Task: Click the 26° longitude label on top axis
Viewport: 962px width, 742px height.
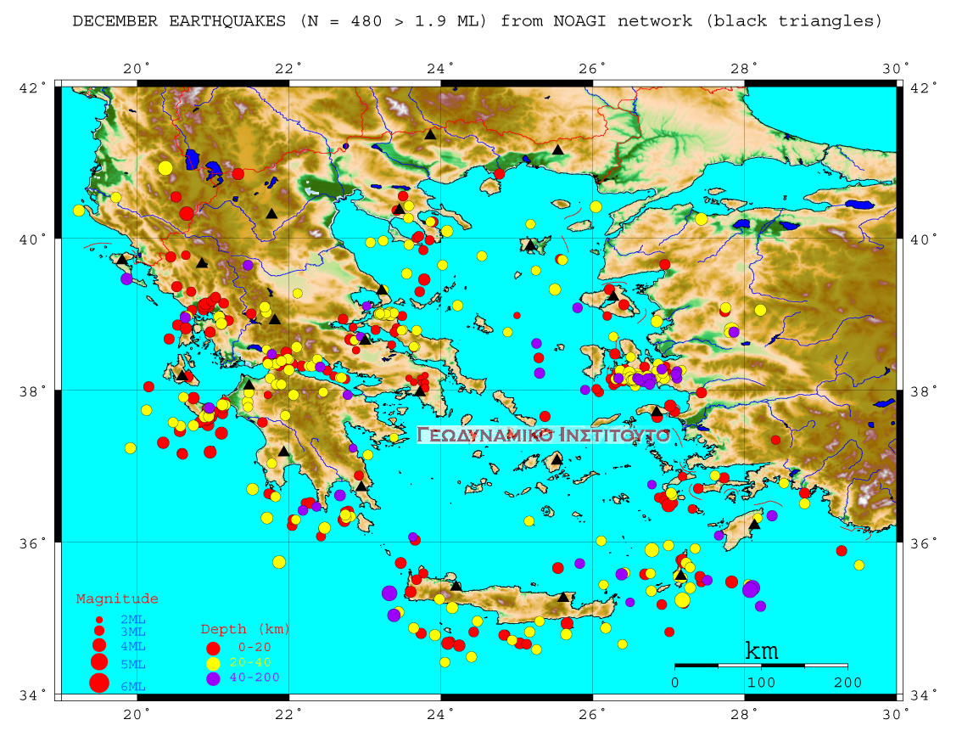Action: tap(593, 69)
